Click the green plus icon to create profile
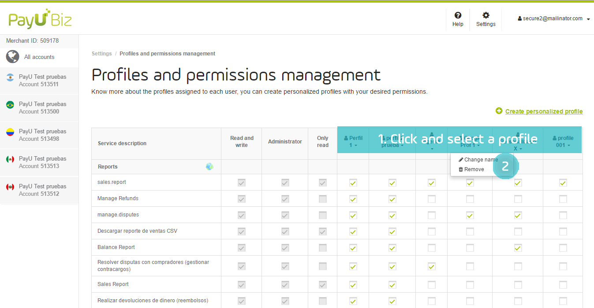The image size is (594, 308). point(499,111)
